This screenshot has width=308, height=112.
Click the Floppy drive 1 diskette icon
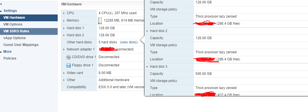coord(68,65)
